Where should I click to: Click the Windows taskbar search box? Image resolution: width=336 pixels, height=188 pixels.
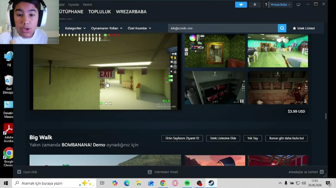coord(54,183)
